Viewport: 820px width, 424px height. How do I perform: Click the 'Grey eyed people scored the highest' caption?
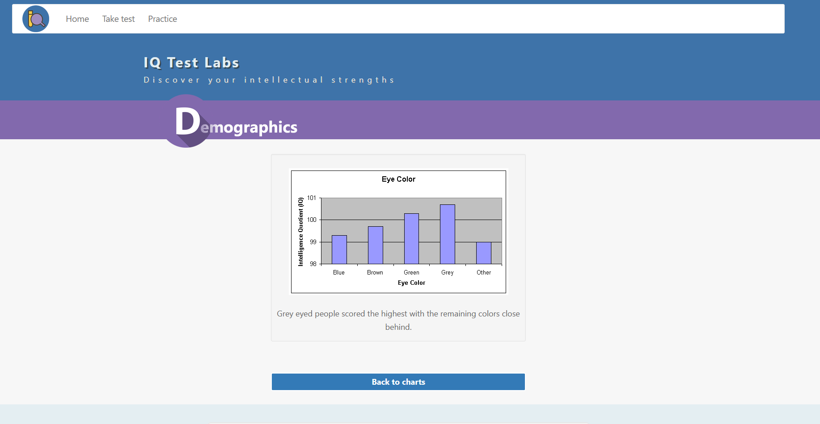click(x=398, y=320)
